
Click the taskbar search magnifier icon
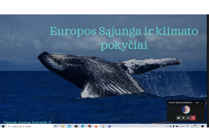coord(9,126)
